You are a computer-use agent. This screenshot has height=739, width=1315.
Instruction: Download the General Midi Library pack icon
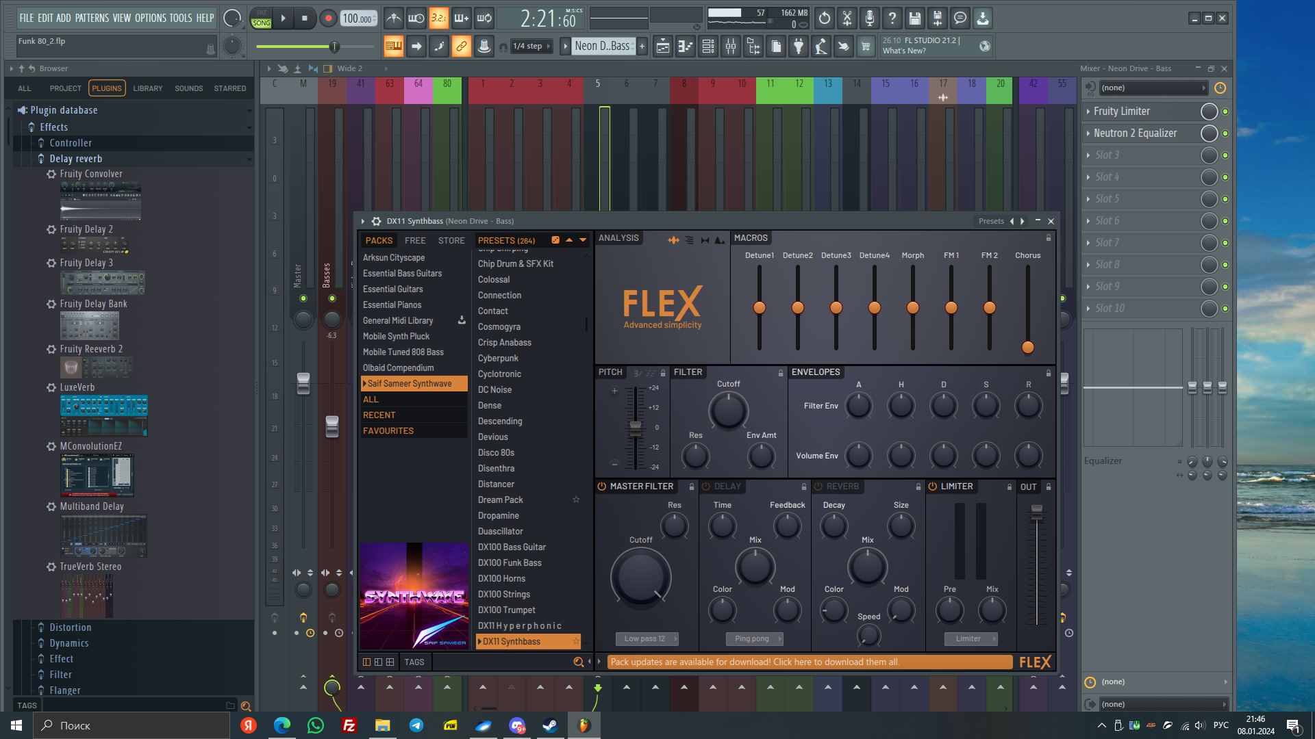[x=462, y=320]
